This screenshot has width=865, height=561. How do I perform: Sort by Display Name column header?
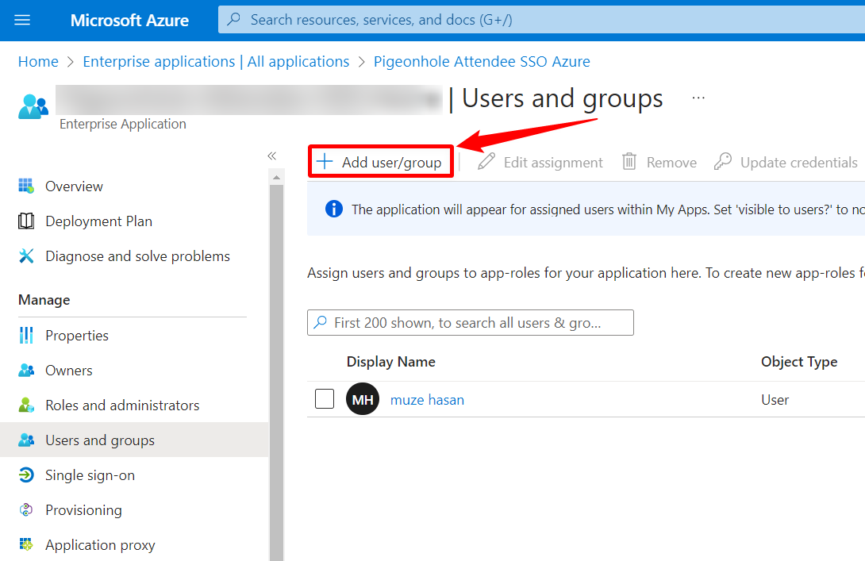coord(390,361)
